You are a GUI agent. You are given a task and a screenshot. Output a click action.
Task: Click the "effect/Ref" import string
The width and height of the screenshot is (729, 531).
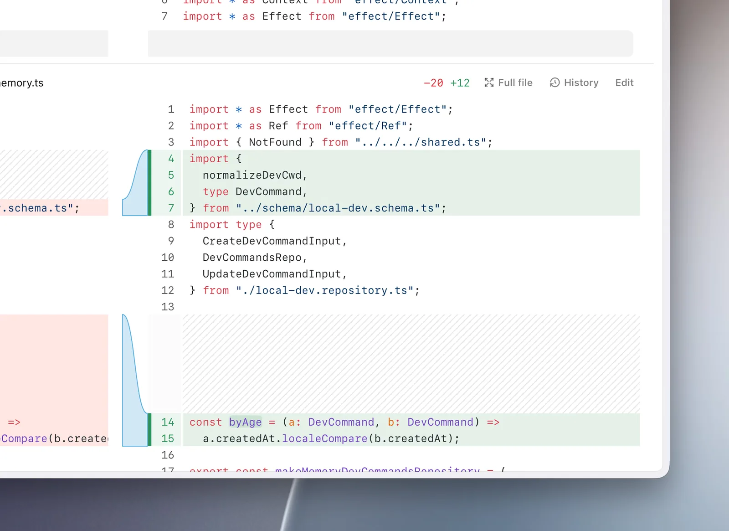click(x=368, y=126)
